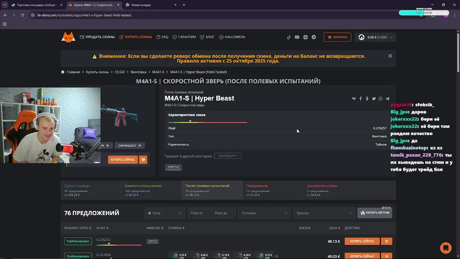This screenshot has width=460, height=259.
Task: Open Купить скины menu
Action: 135,37
